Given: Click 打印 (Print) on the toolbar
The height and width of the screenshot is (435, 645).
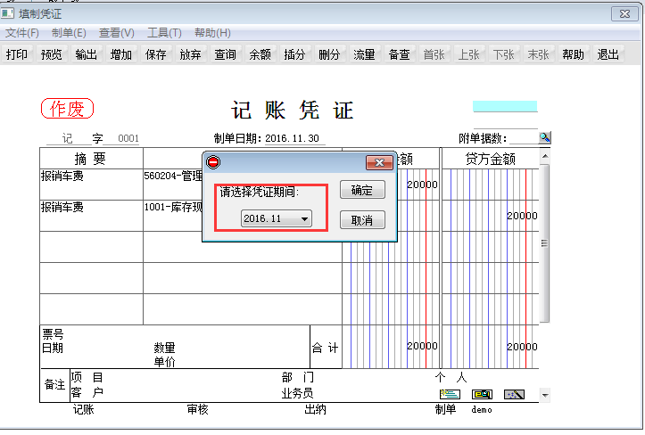Looking at the screenshot, I should [x=17, y=54].
